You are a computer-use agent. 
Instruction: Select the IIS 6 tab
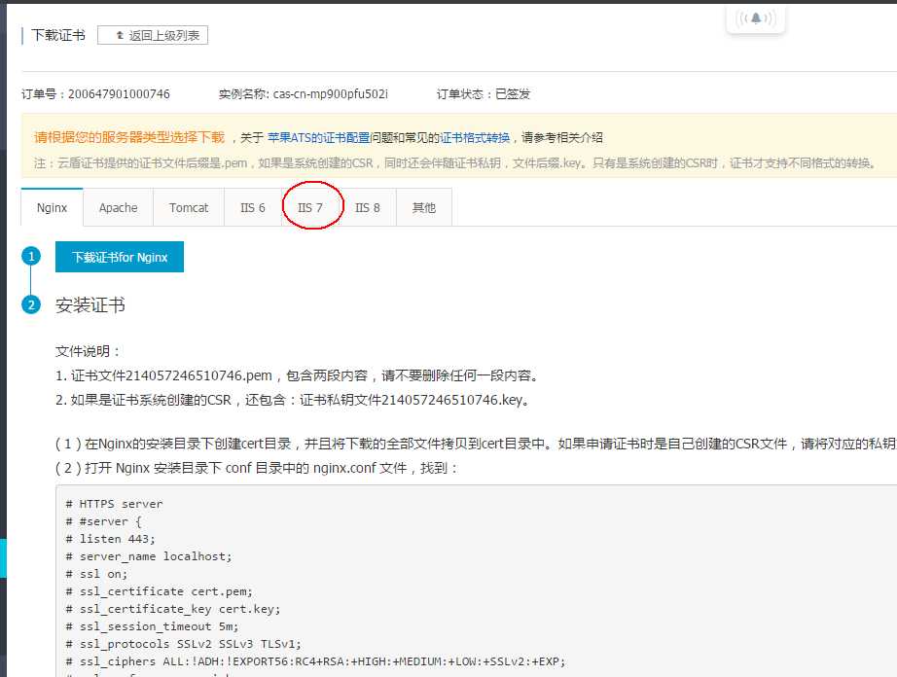(253, 207)
